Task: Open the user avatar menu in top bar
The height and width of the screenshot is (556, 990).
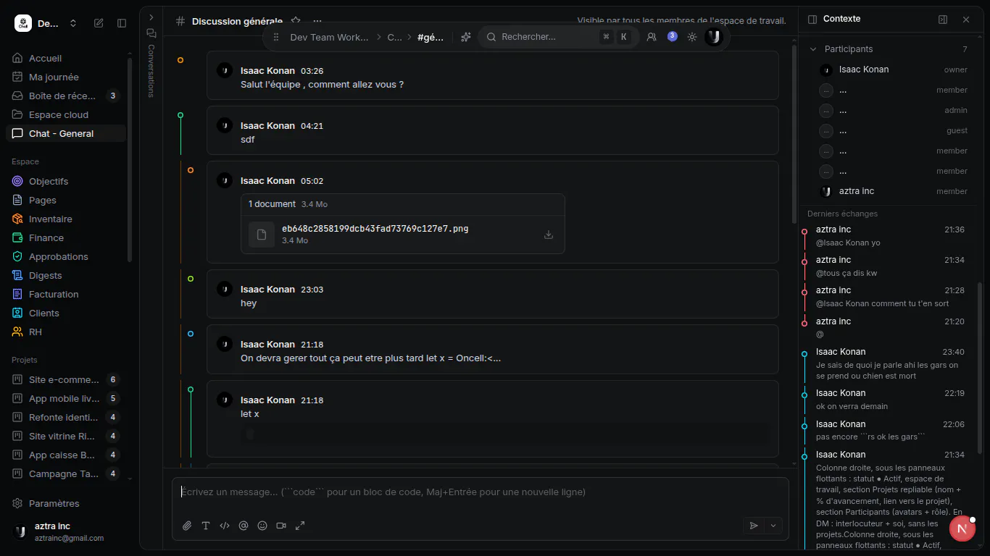Action: pos(714,37)
